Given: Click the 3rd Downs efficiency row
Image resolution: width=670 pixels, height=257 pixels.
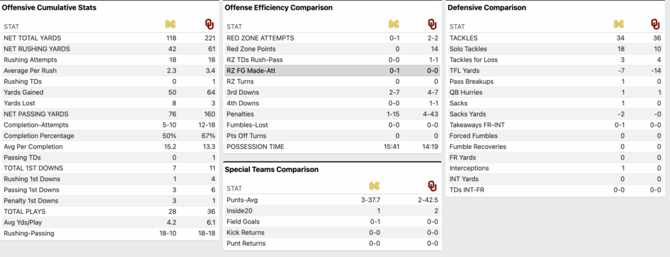Looking at the screenshot, I should (x=332, y=92).
